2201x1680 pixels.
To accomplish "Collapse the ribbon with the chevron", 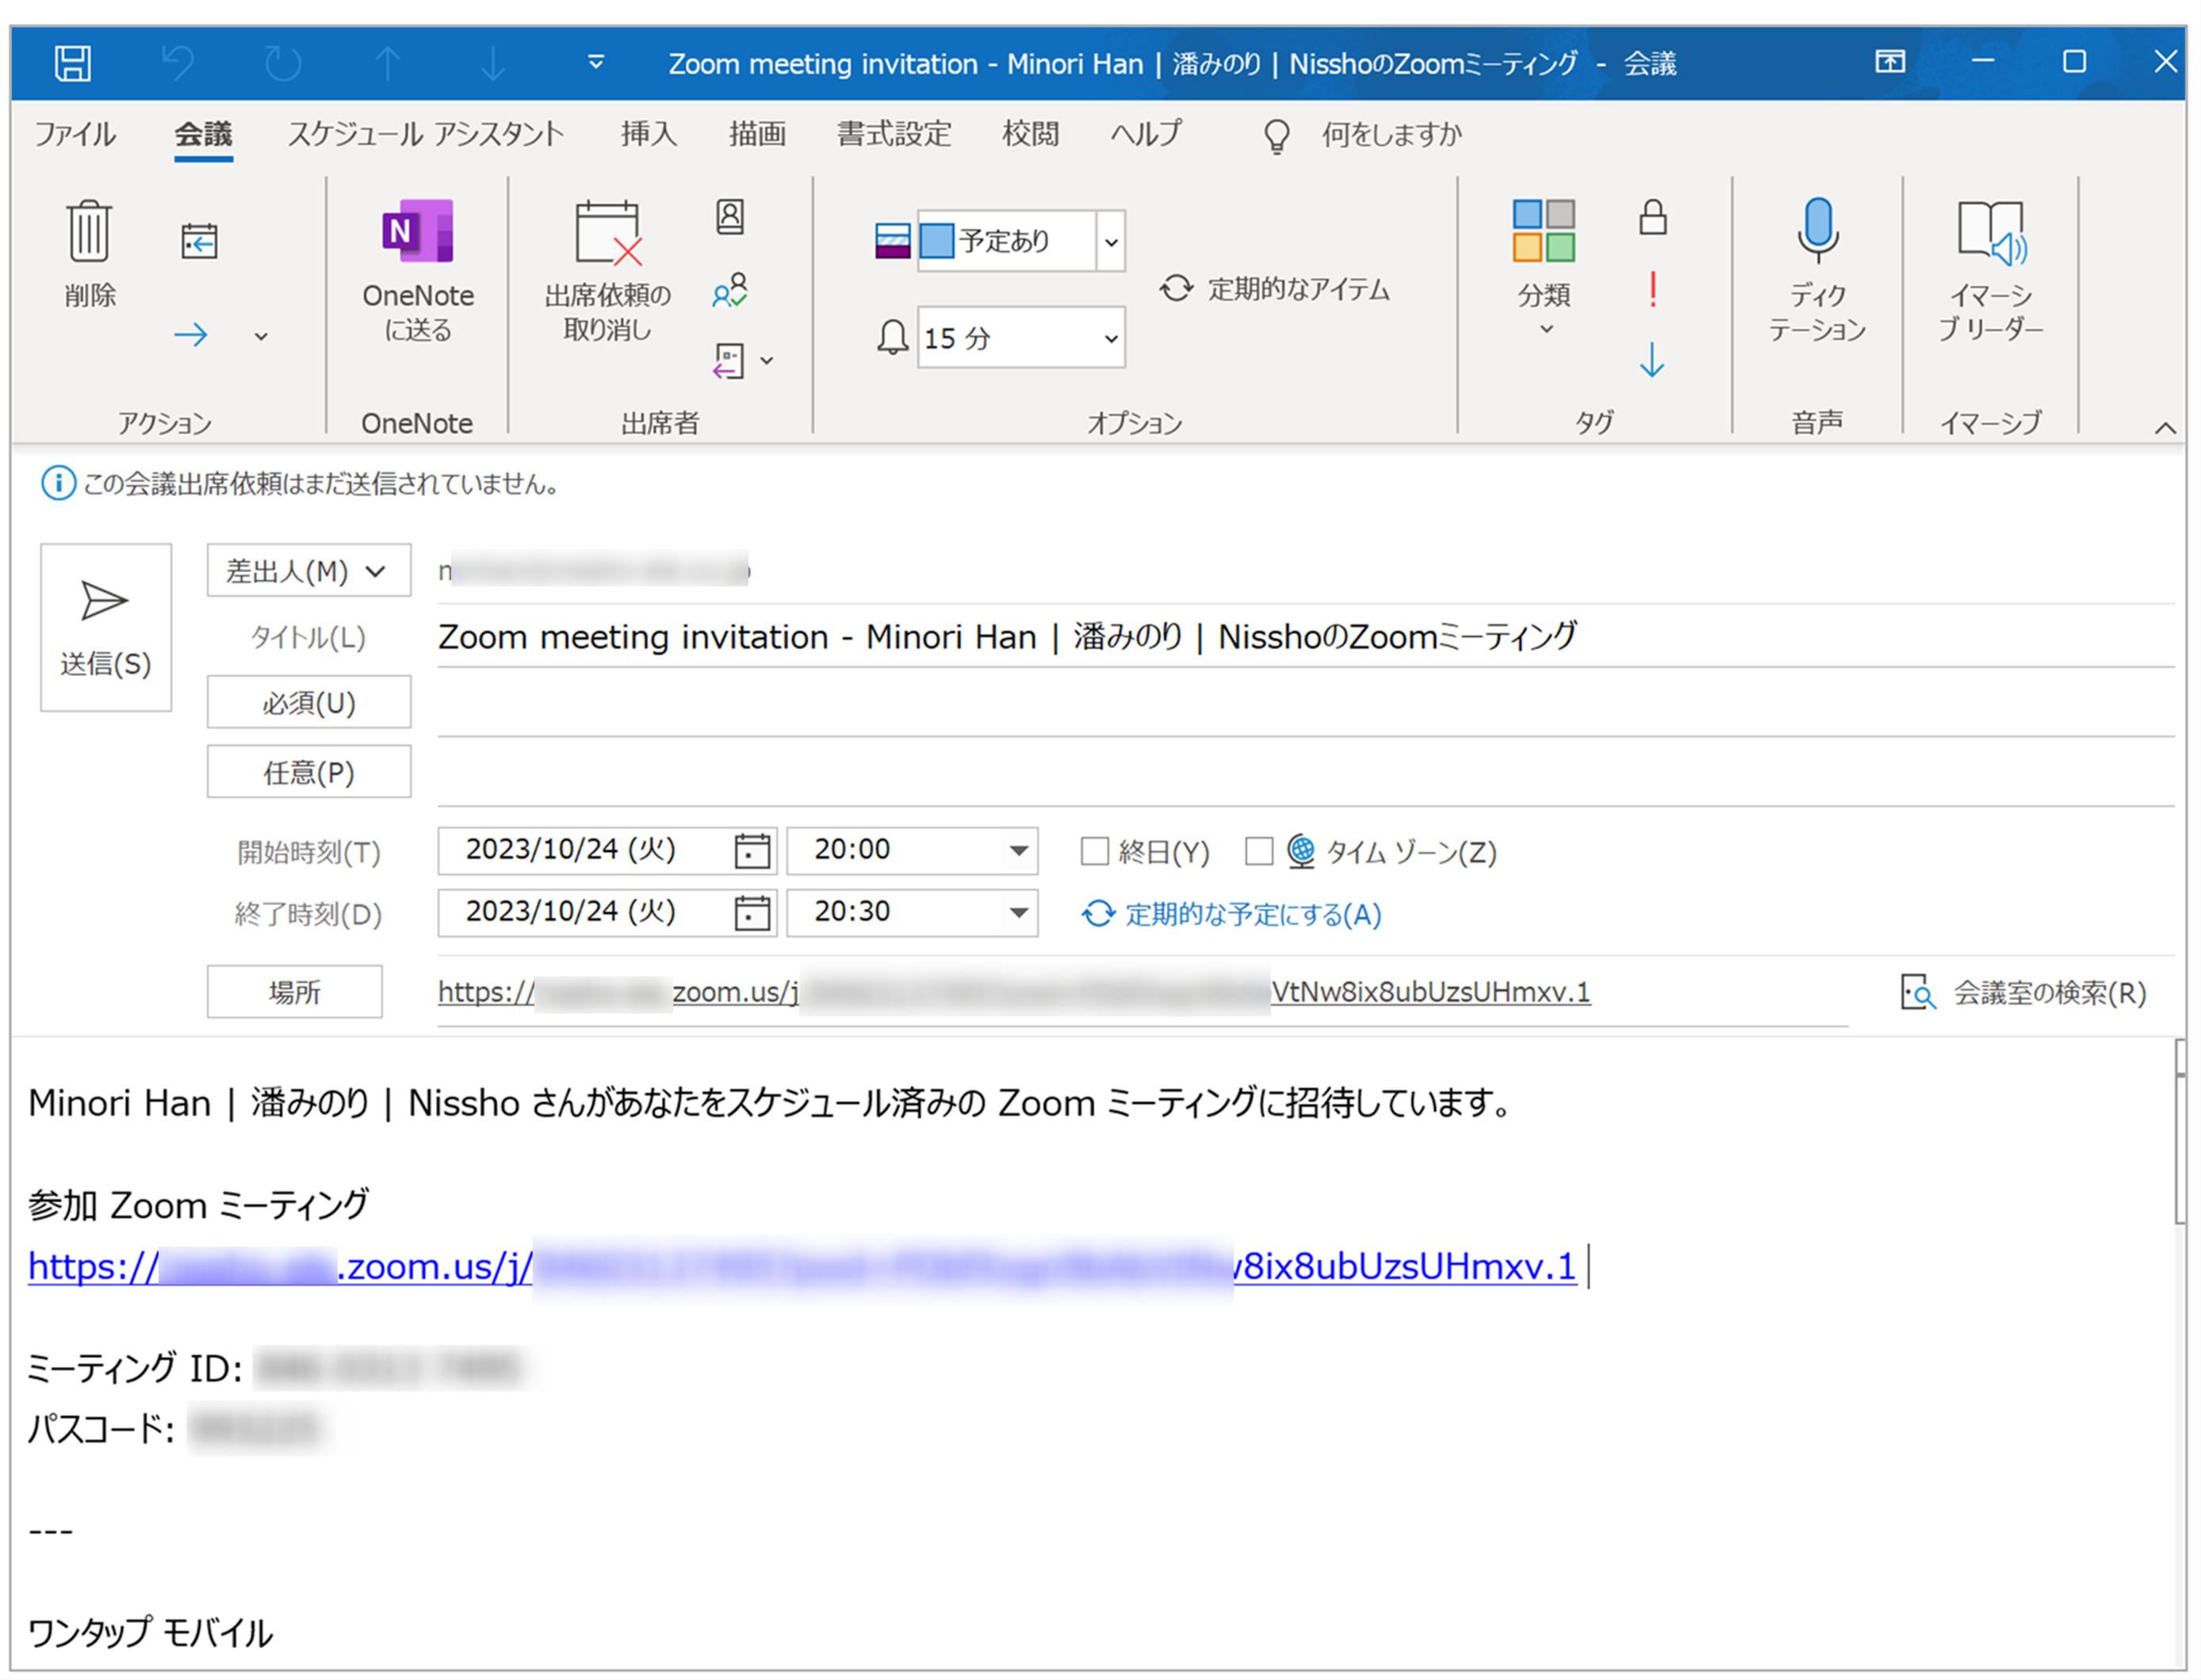I will pos(2165,427).
